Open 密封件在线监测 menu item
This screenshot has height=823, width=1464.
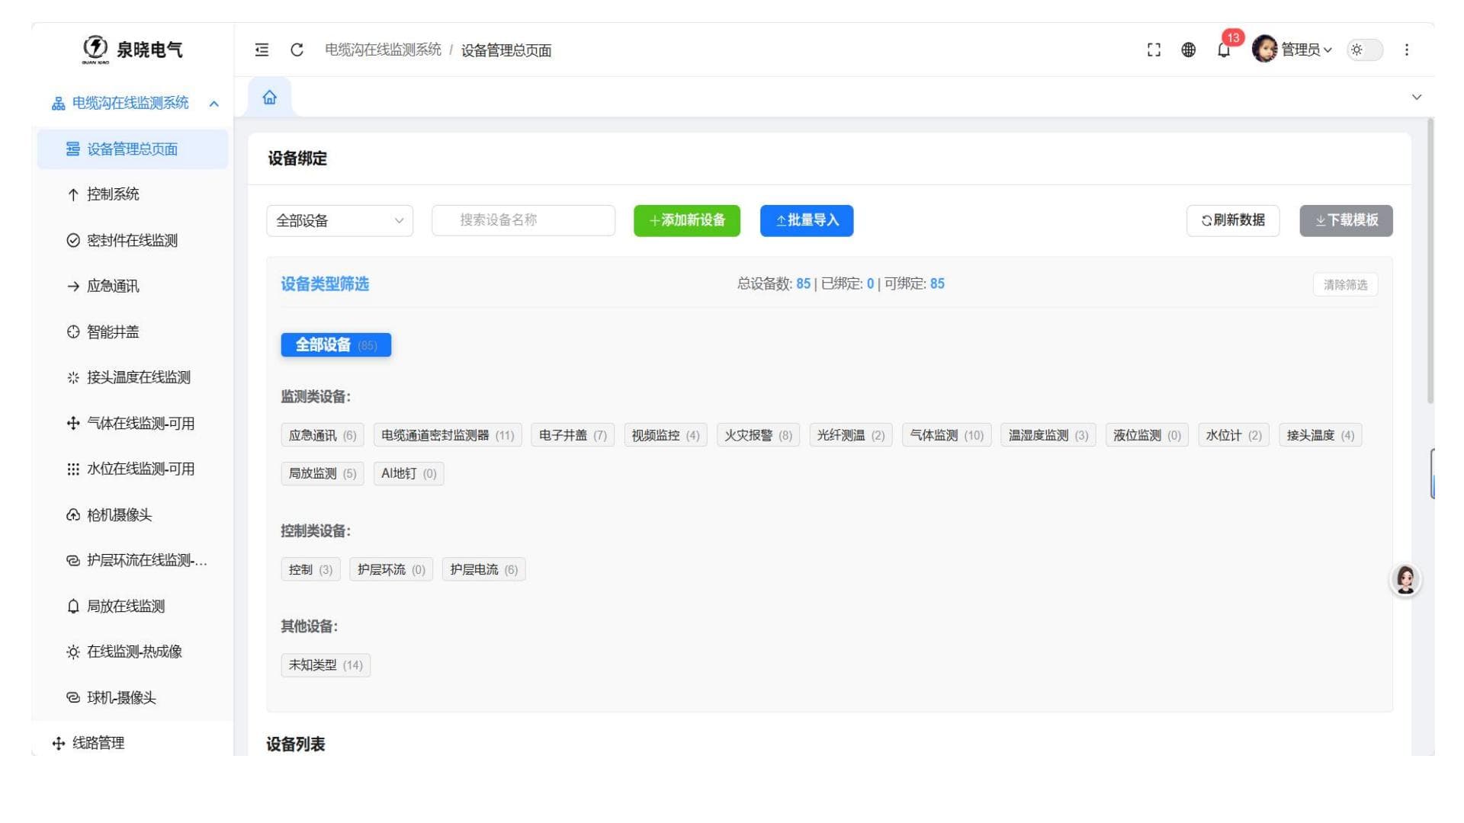pos(133,240)
